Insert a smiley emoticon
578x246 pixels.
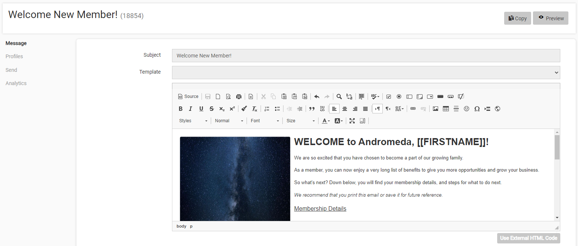(x=467, y=109)
